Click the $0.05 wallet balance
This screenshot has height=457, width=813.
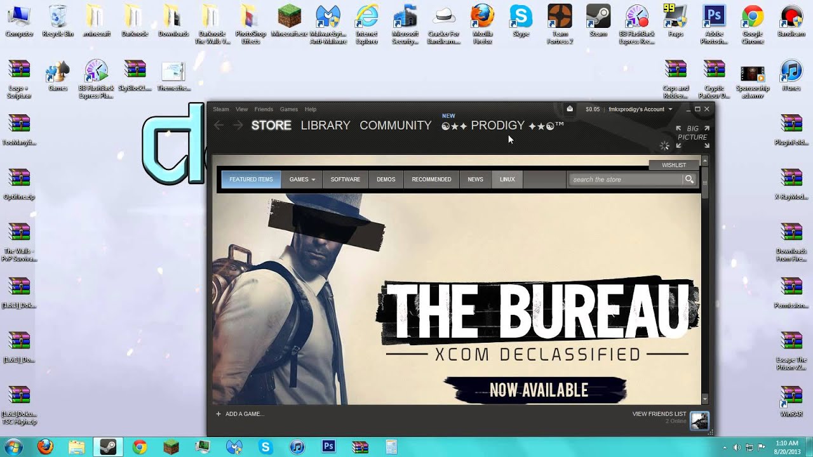[593, 109]
